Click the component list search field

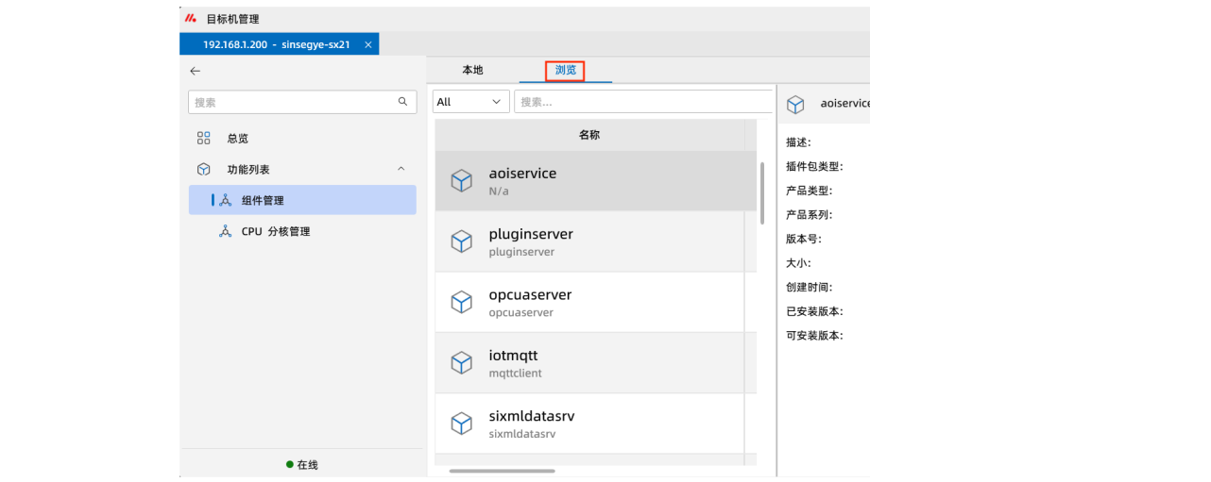(x=642, y=102)
